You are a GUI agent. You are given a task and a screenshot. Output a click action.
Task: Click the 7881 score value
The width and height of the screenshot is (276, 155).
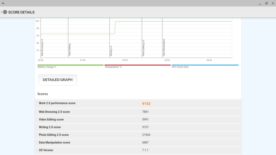(x=145, y=112)
